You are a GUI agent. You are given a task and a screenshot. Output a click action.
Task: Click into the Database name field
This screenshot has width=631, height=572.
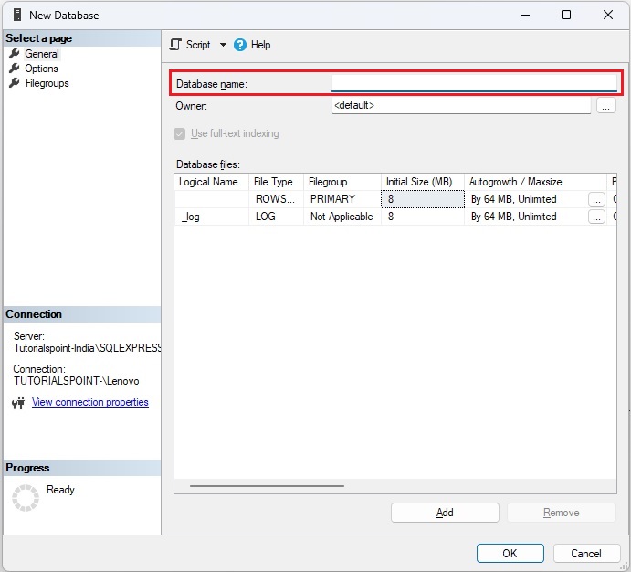[x=474, y=83]
